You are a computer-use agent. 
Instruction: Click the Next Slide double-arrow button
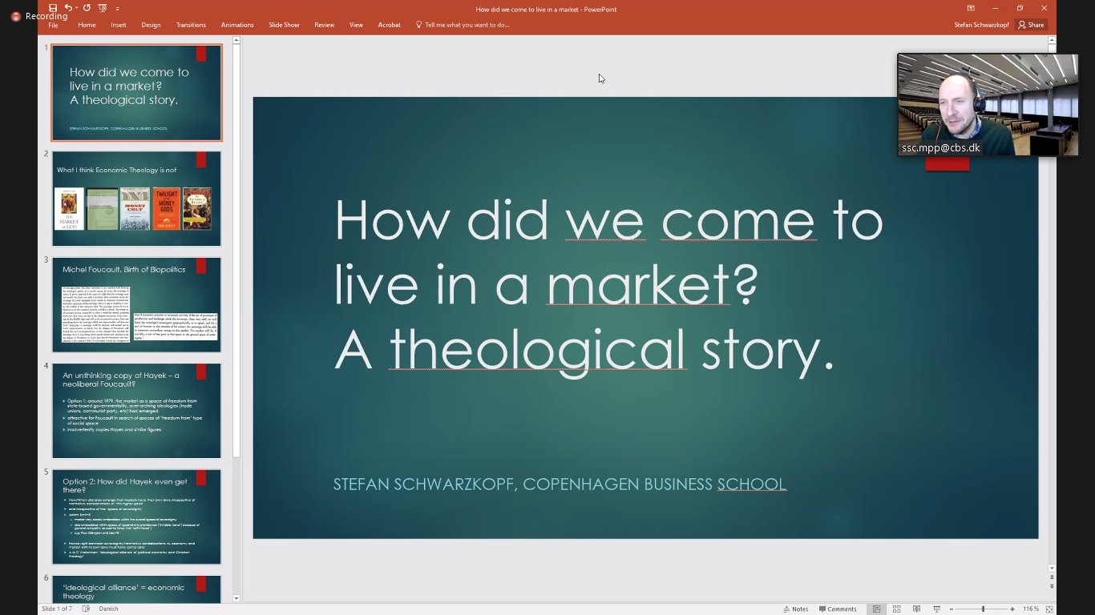pos(1052,586)
